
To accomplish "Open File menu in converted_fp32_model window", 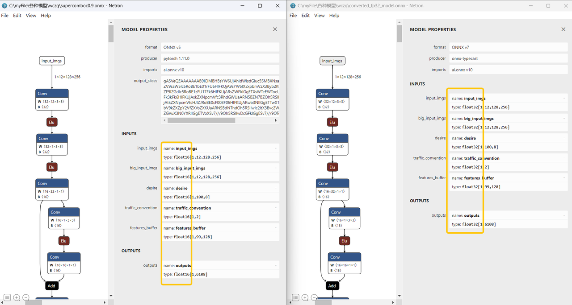I will [293, 16].
